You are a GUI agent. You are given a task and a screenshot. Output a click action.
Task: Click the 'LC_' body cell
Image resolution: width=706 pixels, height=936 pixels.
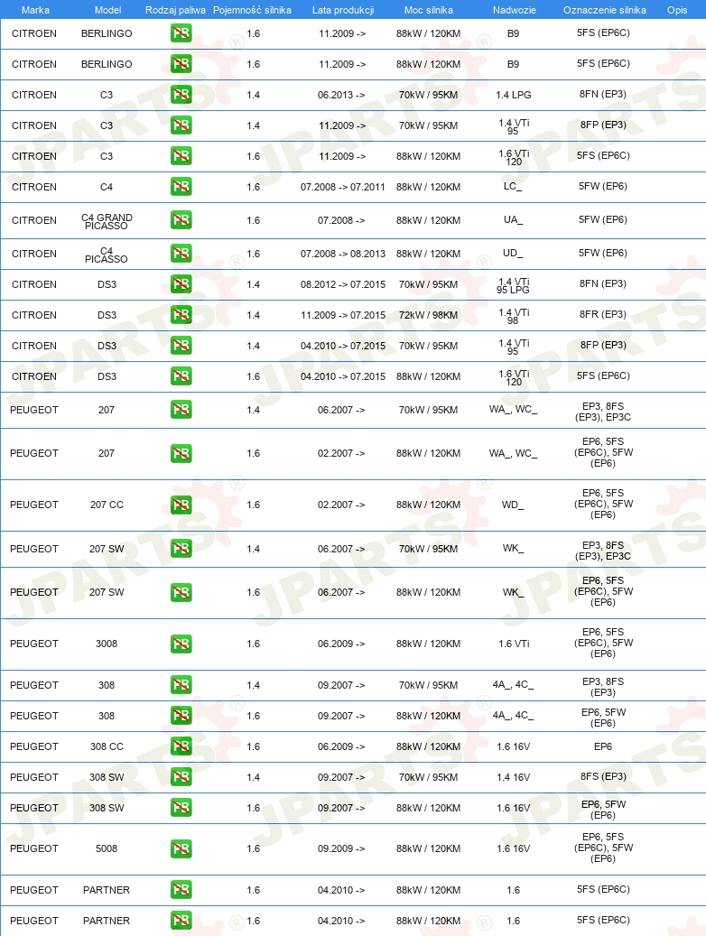click(x=513, y=186)
